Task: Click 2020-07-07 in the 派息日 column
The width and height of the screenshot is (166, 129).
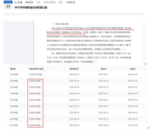Action: click(x=133, y=87)
